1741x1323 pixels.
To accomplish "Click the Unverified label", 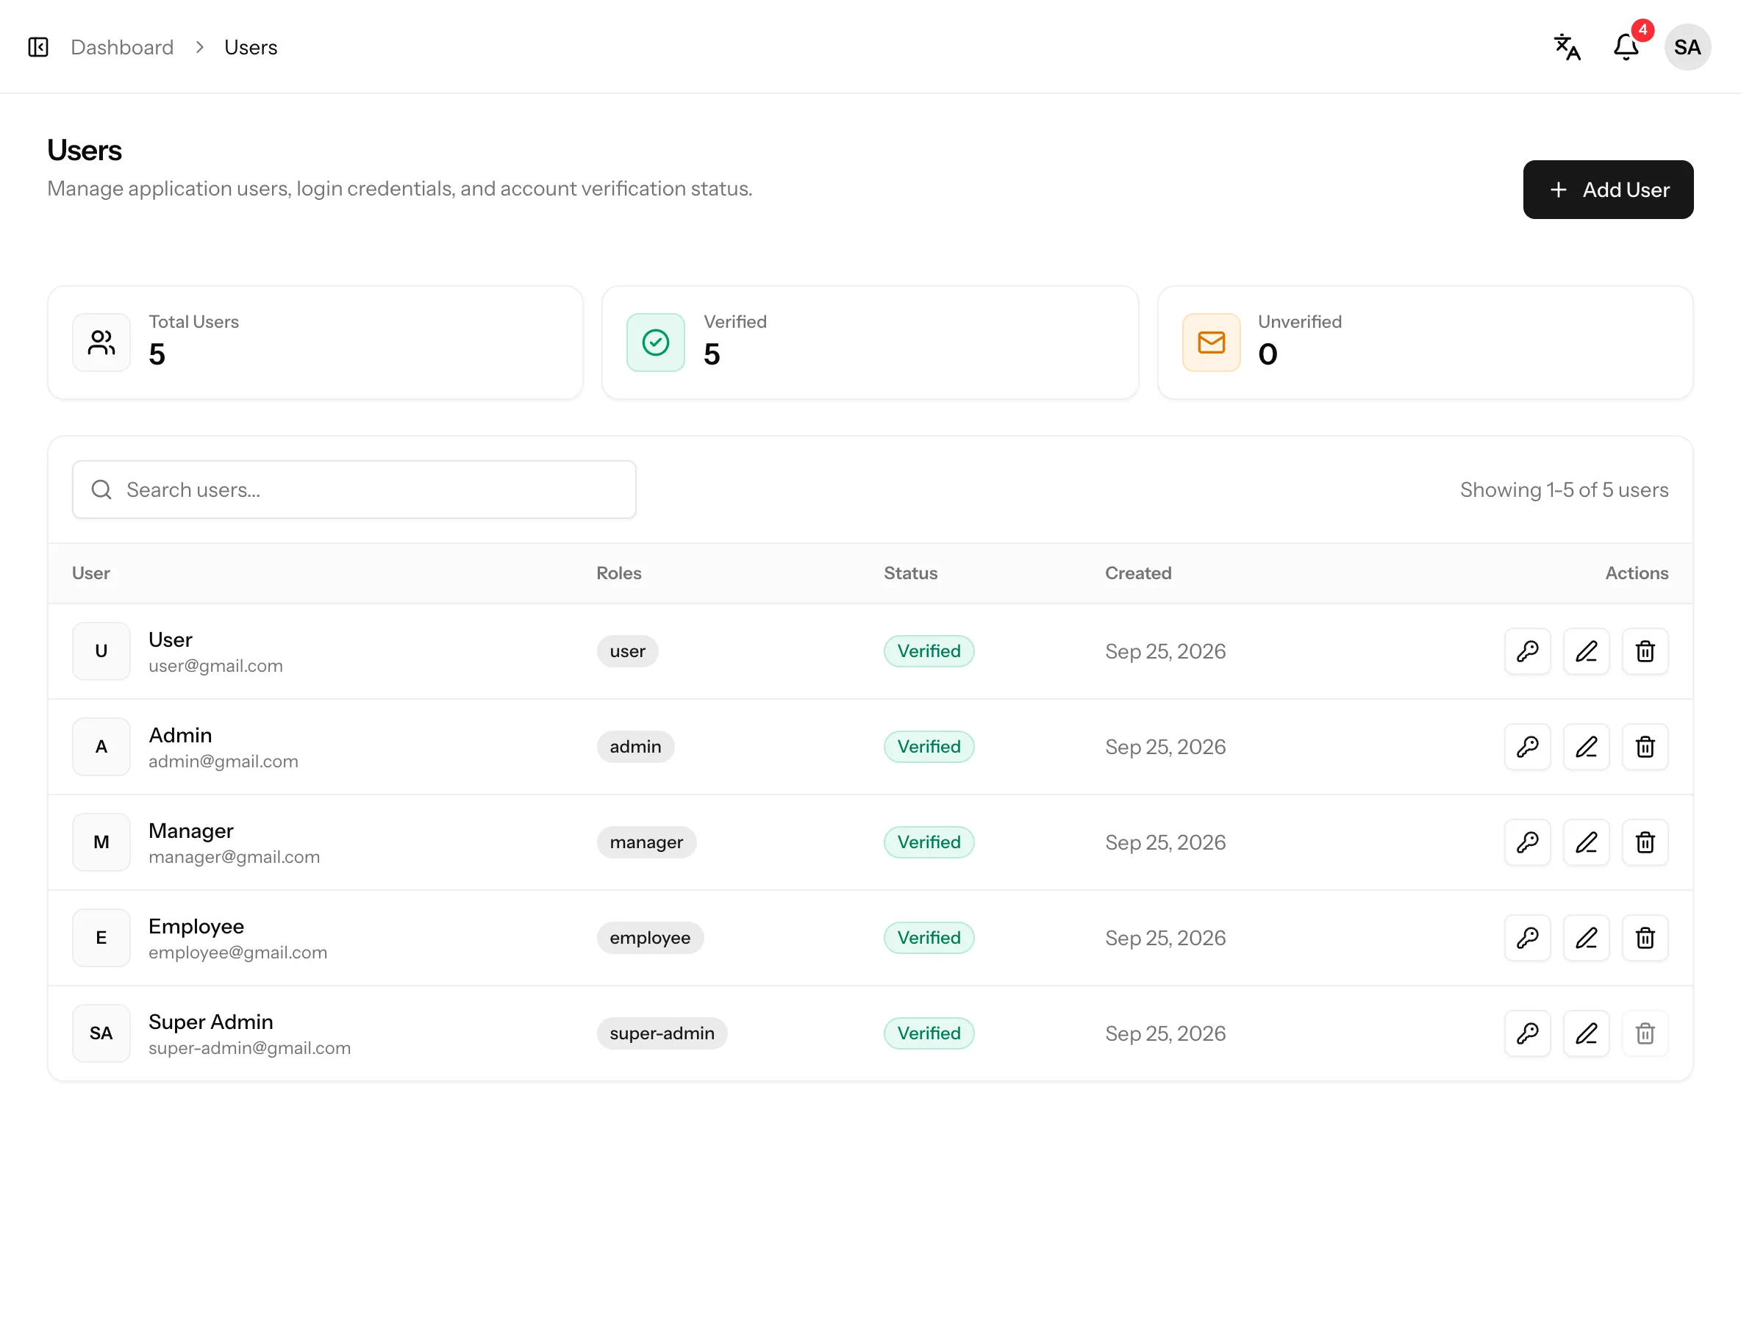I will click(1300, 322).
